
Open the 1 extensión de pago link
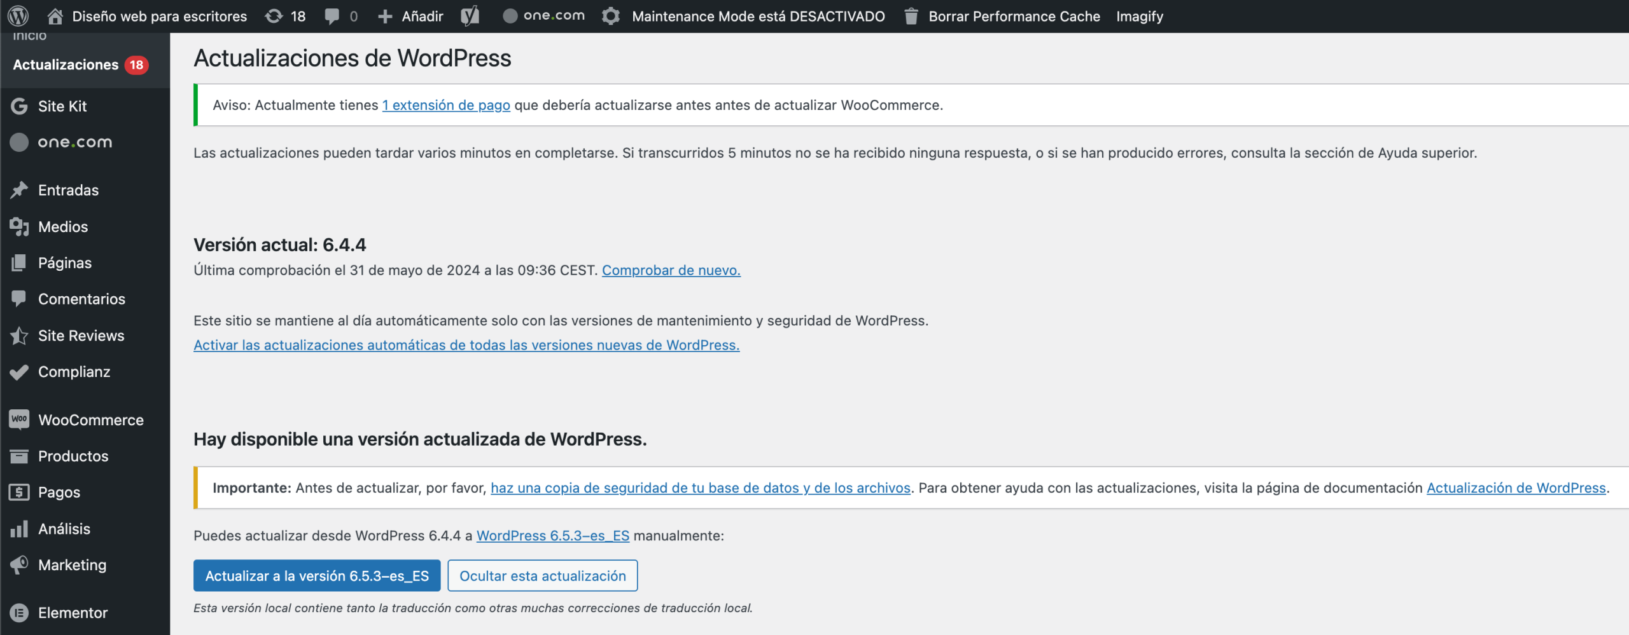point(445,105)
